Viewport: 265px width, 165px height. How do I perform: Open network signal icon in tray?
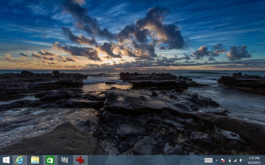(x=235, y=160)
